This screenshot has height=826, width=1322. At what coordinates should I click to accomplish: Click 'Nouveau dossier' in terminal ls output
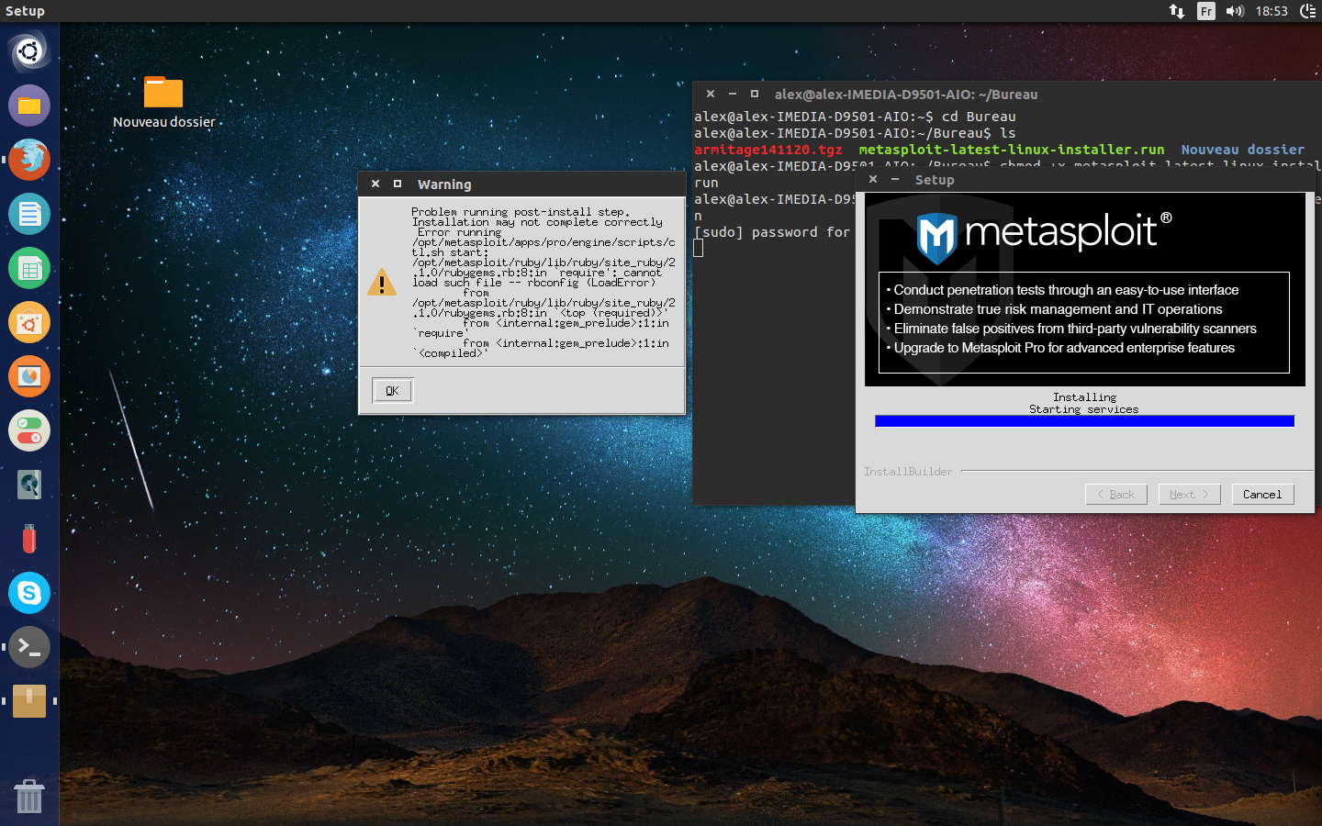click(1242, 150)
